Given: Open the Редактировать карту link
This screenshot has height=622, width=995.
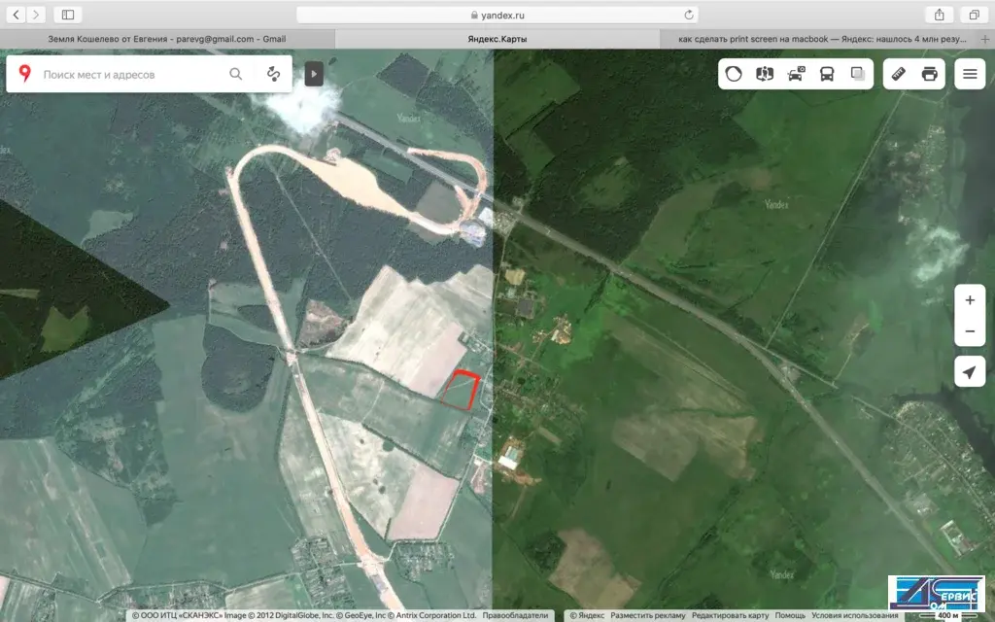Looking at the screenshot, I should 730,615.
